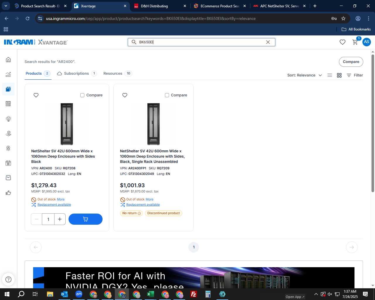The image size is (375, 300).
Task: Click the search magnifier icon
Action: 134,42
